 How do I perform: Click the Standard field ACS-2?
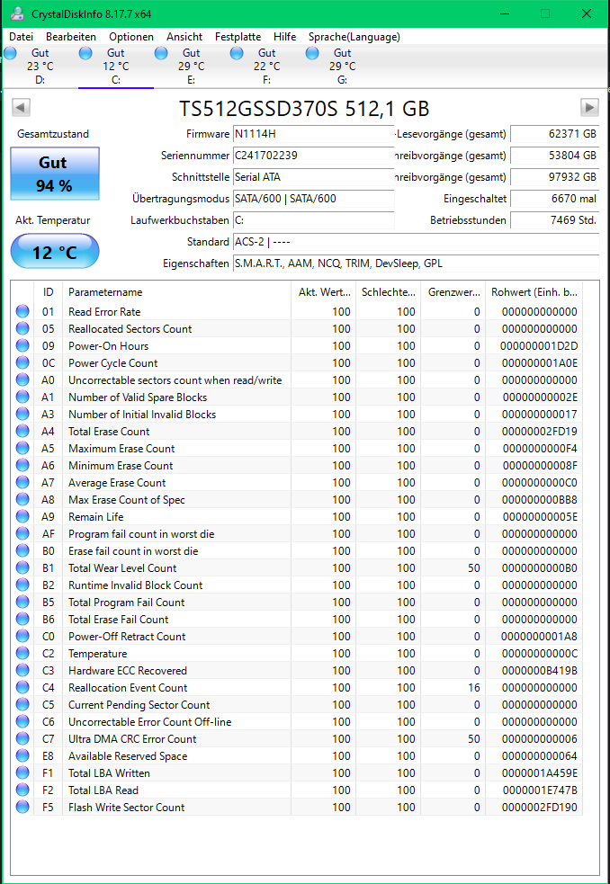(416, 242)
